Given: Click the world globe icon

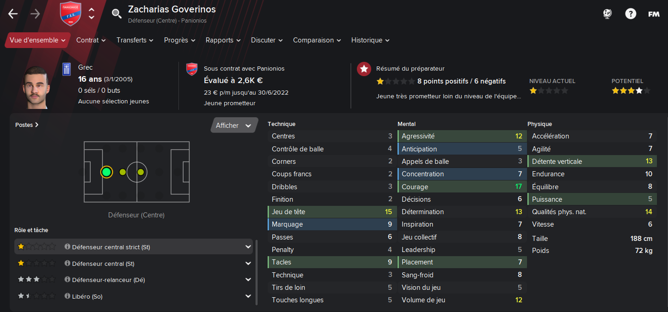Looking at the screenshot, I should (608, 14).
